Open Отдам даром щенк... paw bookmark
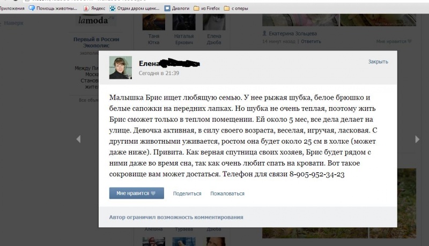429x246 pixels. point(135,9)
